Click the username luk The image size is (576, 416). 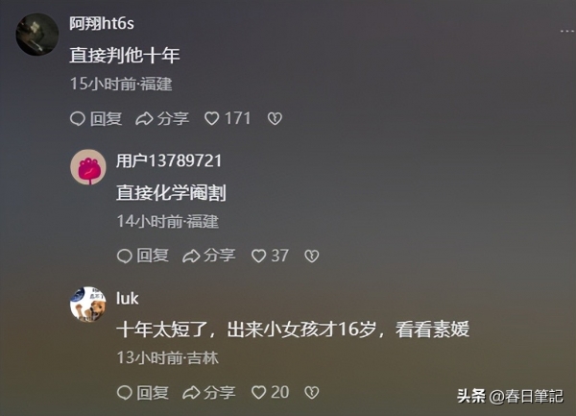tap(127, 299)
